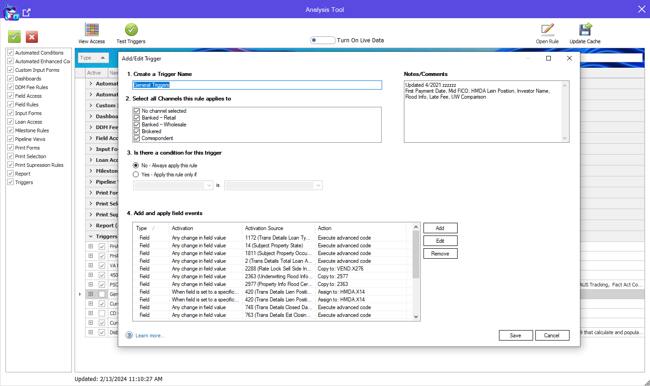Click the red X deselect-all icon
The image size is (650, 386).
tap(32, 37)
